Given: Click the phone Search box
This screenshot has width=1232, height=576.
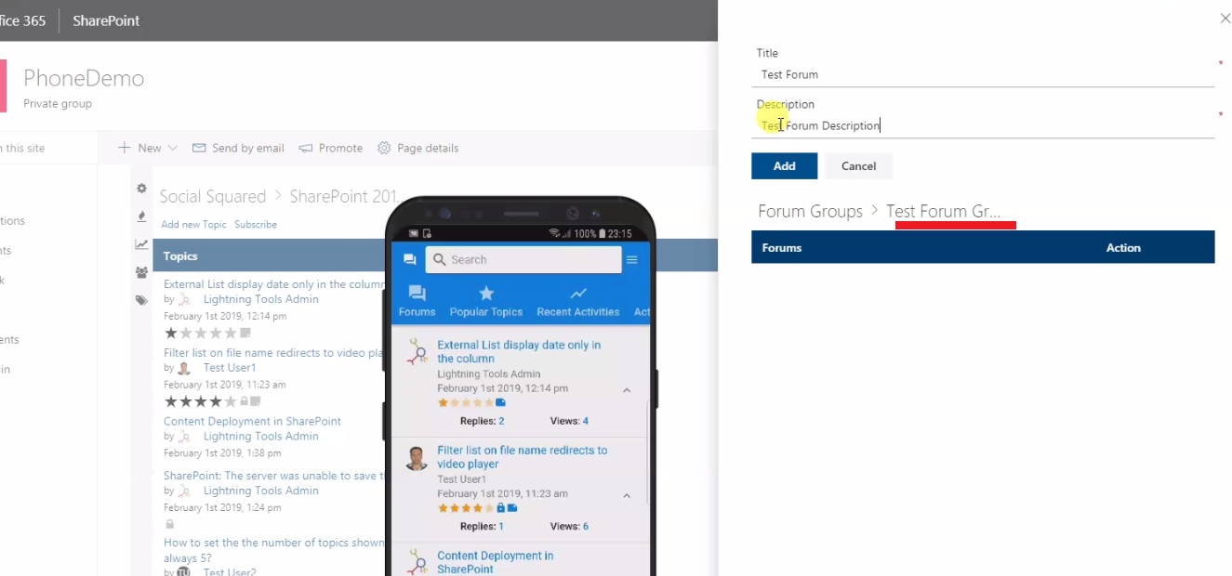Looking at the screenshot, I should pos(523,260).
